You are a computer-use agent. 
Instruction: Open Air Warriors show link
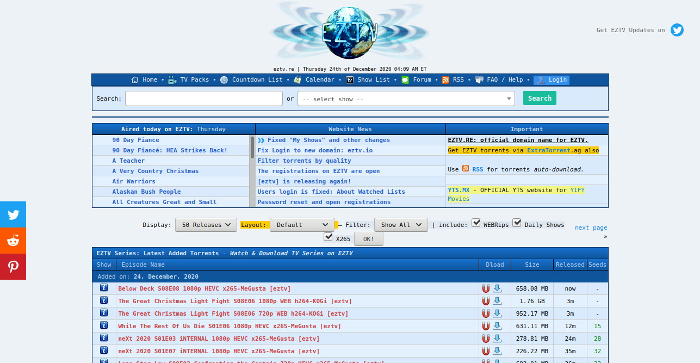(x=134, y=181)
